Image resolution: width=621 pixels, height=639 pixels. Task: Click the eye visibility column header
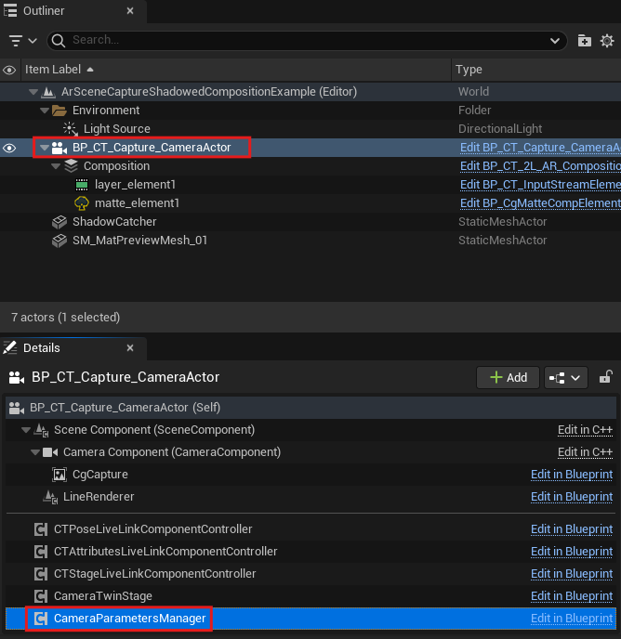tap(10, 70)
